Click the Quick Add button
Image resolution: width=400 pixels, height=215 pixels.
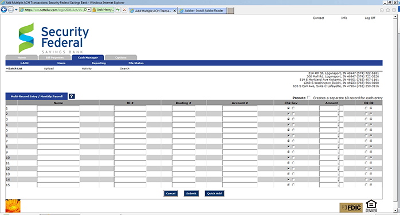click(x=214, y=194)
